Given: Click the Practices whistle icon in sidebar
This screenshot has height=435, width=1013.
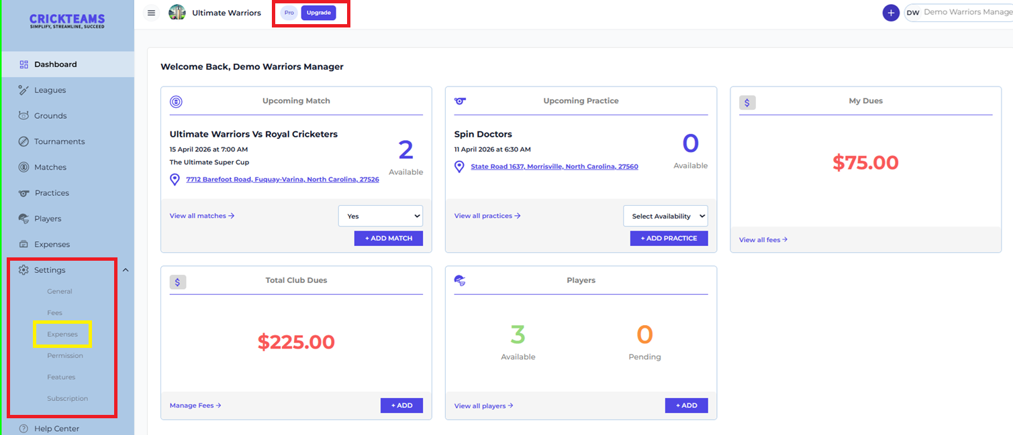Looking at the screenshot, I should 23,193.
